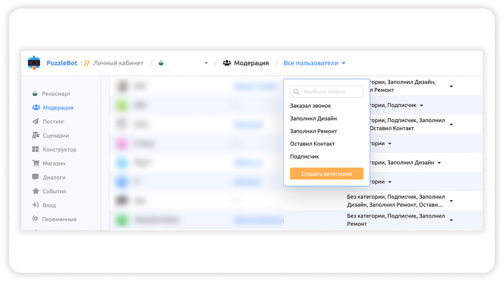Click last row's Без категории, Подписчик, Заполнил Ремонт text

[396, 220]
